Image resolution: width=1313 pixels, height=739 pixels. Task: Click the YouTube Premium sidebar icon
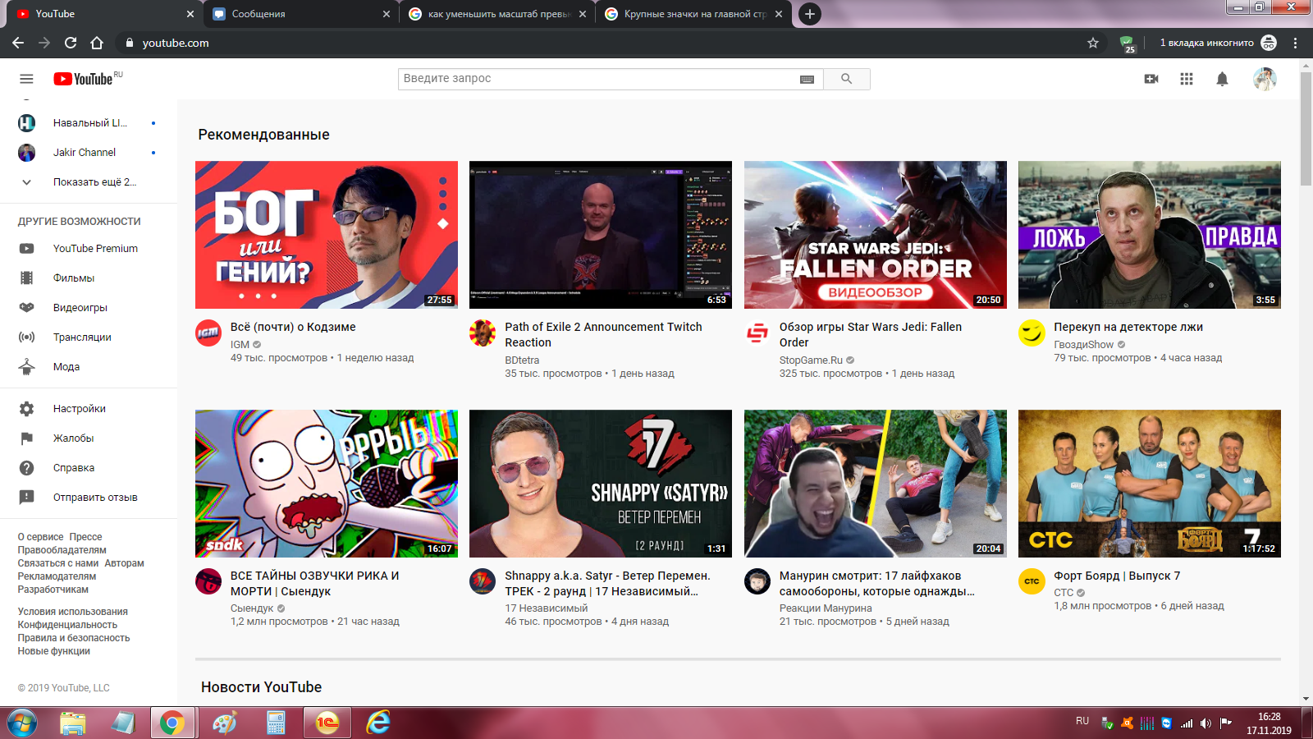(x=27, y=249)
